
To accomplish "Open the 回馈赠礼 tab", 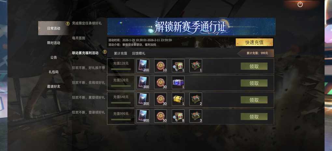I will coord(139,53).
